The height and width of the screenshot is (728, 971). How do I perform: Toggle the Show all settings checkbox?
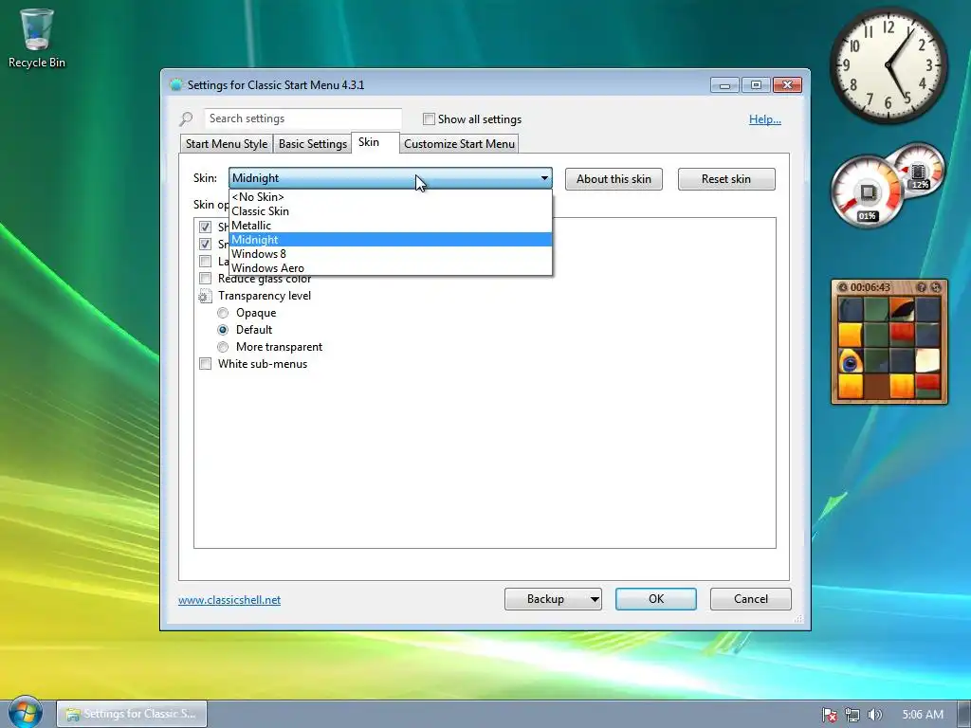point(429,118)
